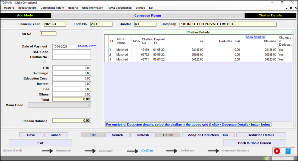Screen dimensions: 298x161
Task: Click the blue document help icon
Action: tap(288, 151)
